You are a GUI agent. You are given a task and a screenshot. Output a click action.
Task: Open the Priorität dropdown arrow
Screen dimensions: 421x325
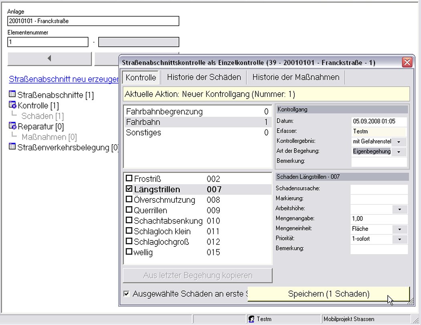[x=399, y=239]
